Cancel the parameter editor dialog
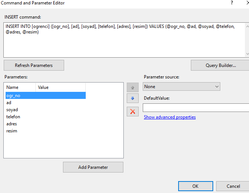This screenshot has height=193, width=249. point(233,186)
